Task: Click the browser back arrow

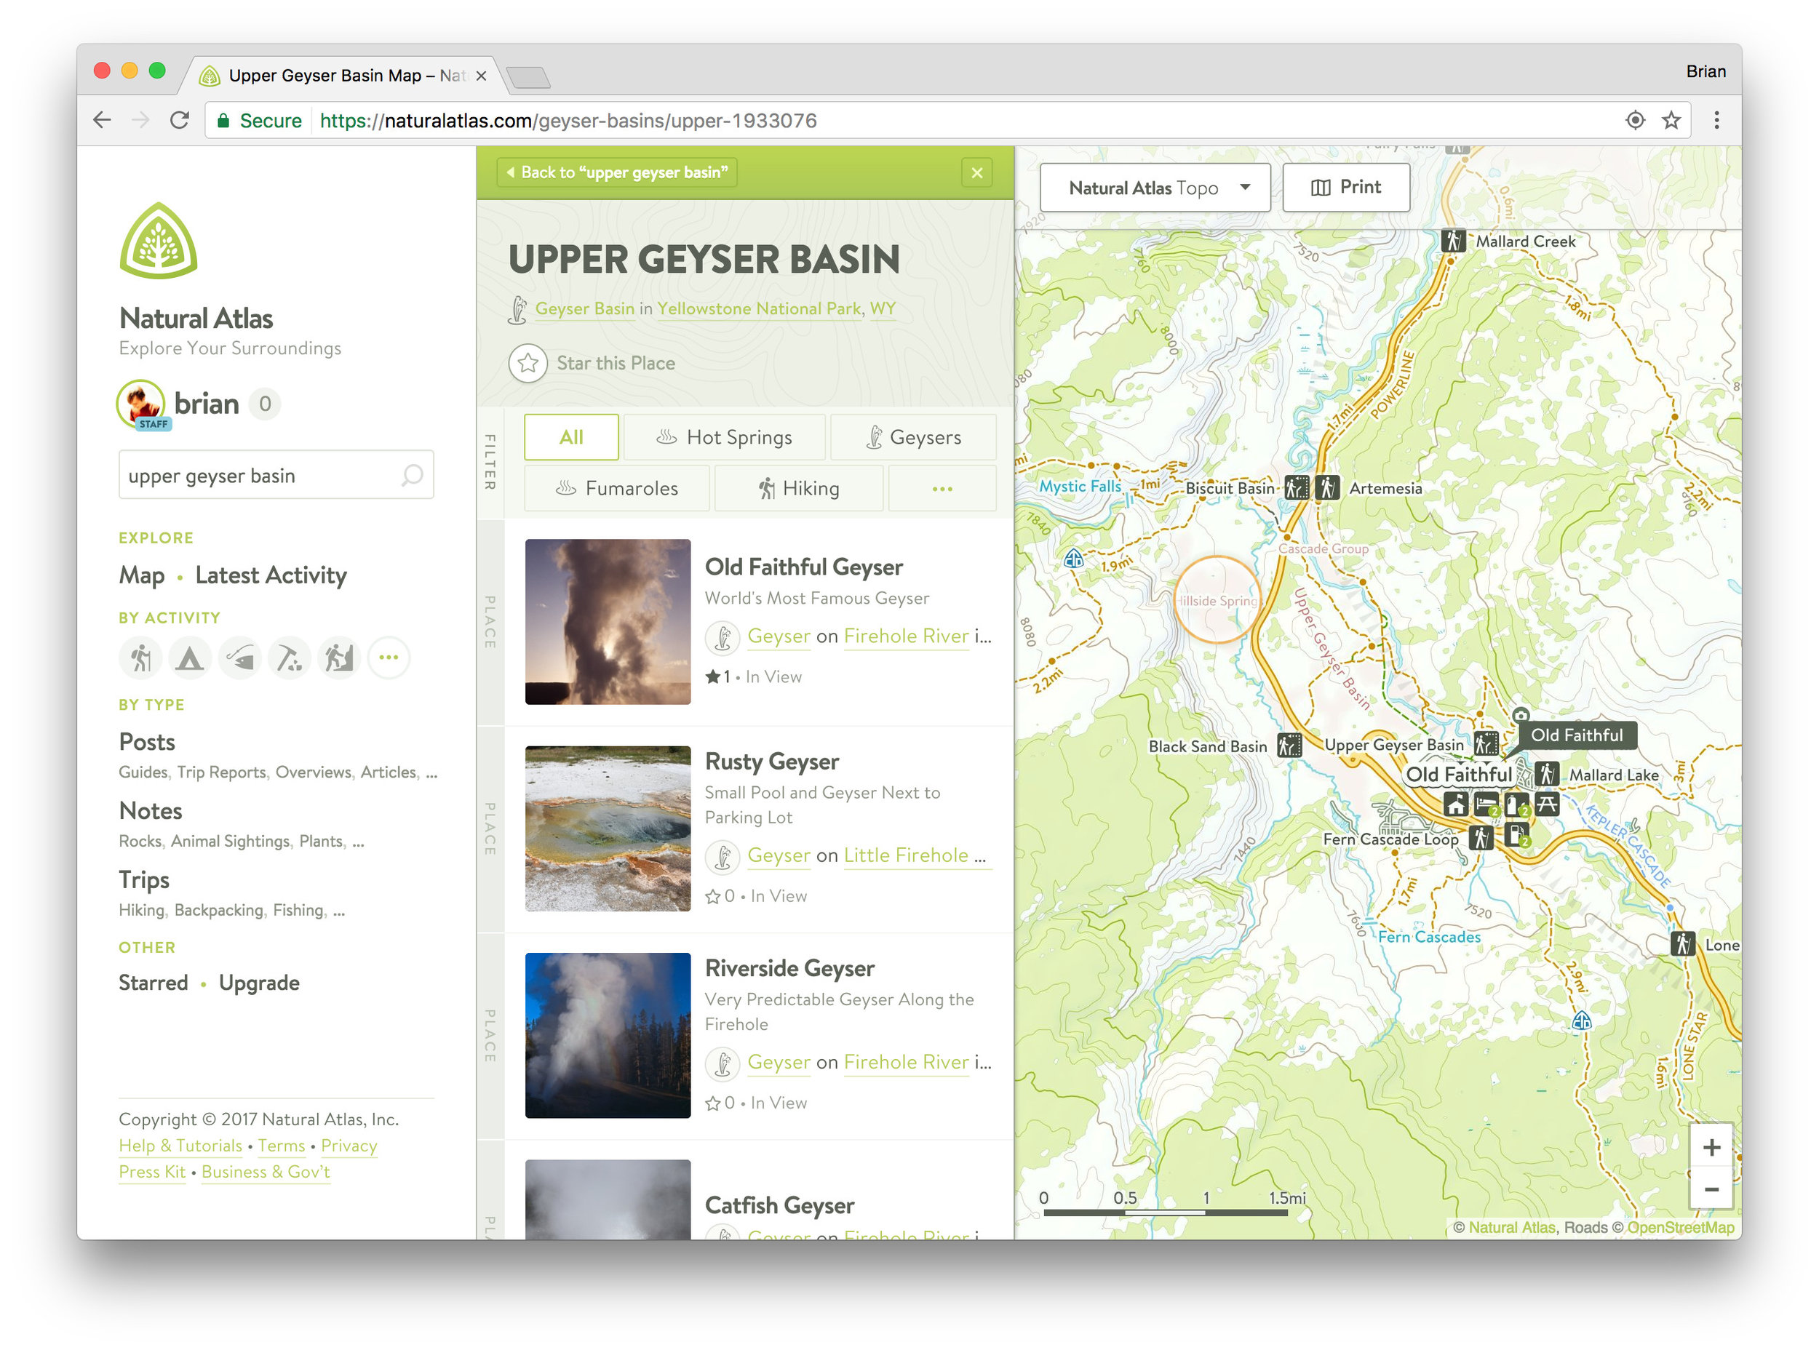Action: point(102,121)
